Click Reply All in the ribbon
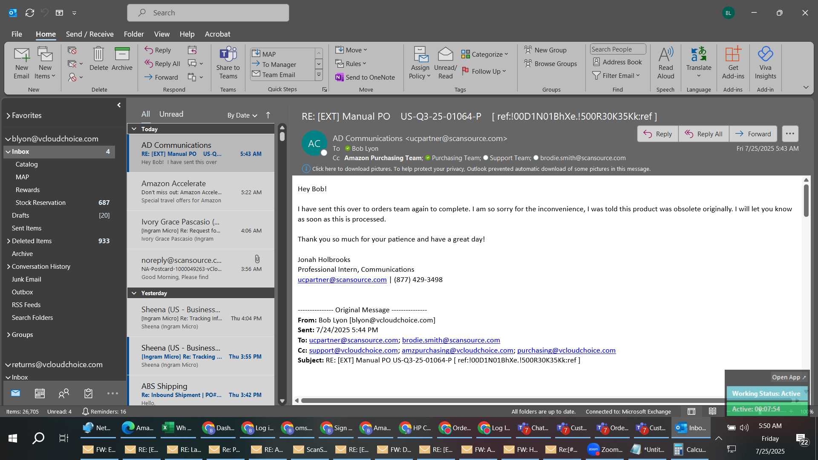818x460 pixels. click(162, 64)
